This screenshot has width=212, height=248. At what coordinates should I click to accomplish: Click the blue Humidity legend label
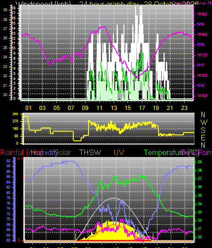[x=45, y=153]
